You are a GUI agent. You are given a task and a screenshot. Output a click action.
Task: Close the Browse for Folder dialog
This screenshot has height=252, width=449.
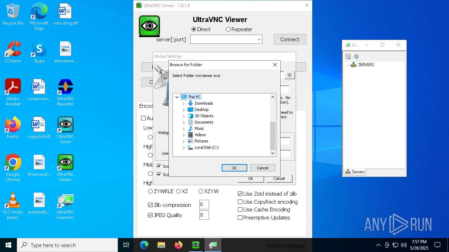click(275, 65)
